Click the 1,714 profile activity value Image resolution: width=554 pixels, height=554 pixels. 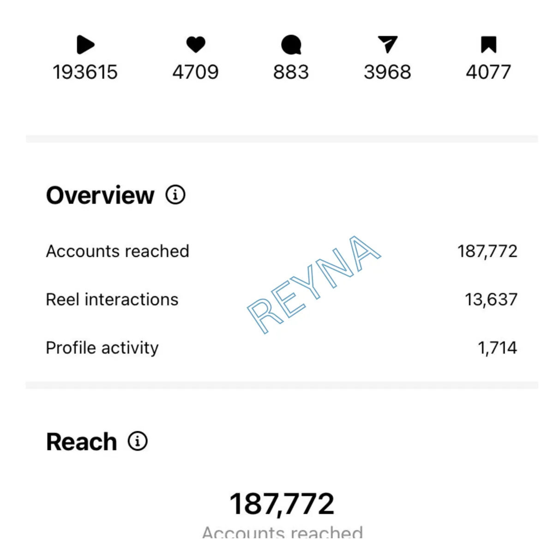(x=498, y=348)
